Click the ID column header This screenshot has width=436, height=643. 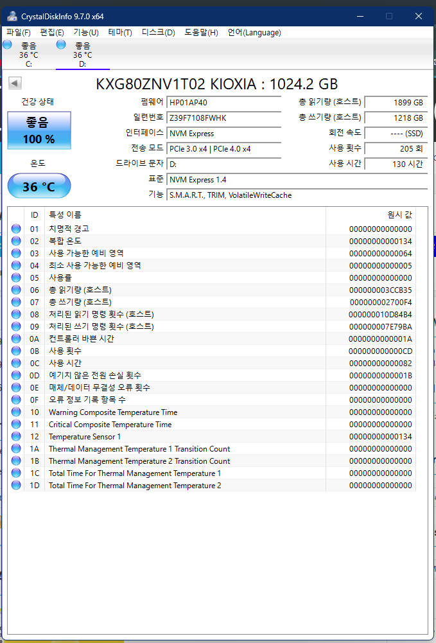[35, 215]
